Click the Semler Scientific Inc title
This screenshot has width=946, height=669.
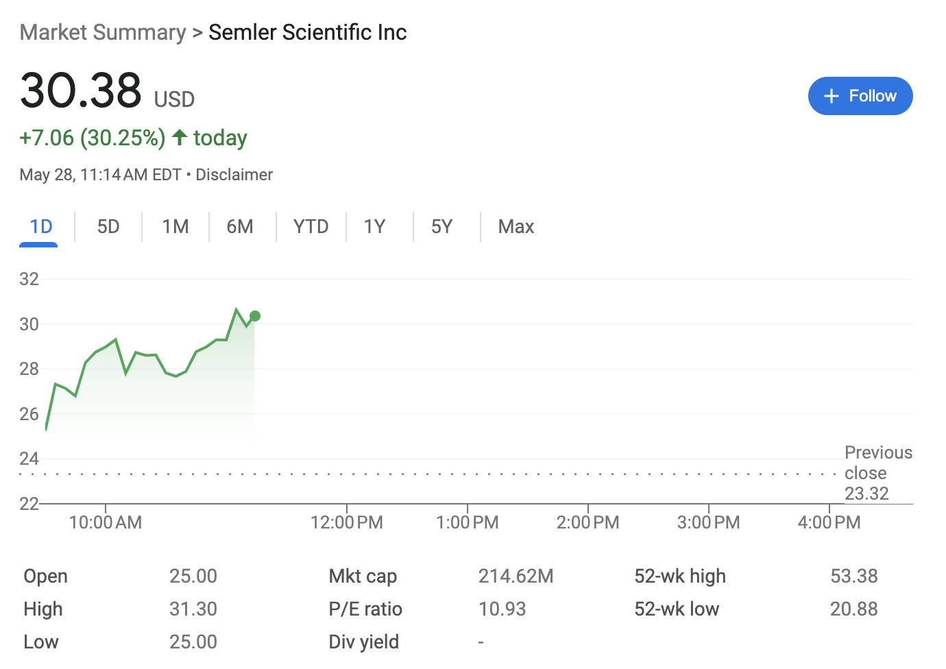click(307, 32)
